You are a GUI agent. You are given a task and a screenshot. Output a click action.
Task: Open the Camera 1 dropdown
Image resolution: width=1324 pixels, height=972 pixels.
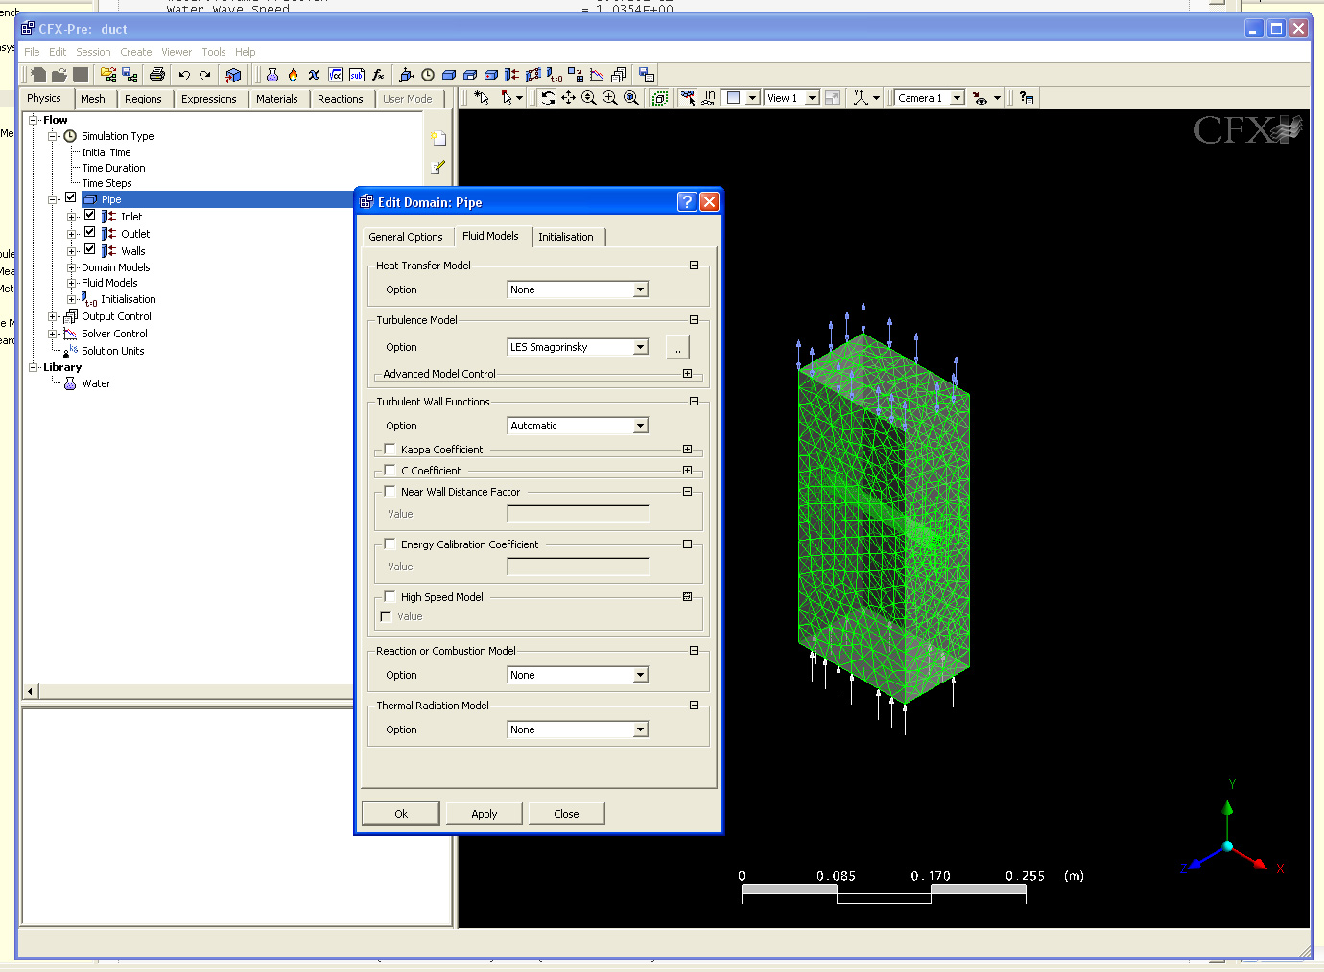930,98
